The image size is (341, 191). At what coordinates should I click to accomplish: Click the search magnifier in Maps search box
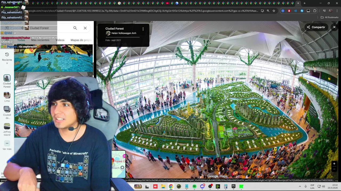pyautogui.click(x=75, y=28)
